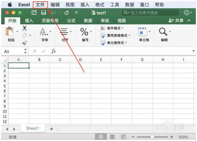197x141 pixels.
Task: Select column D header
Action: [x=81, y=60]
